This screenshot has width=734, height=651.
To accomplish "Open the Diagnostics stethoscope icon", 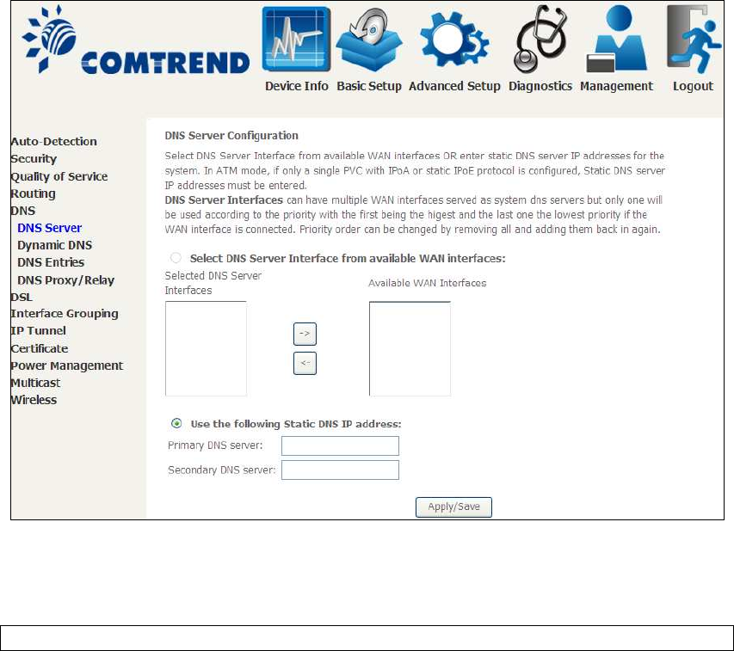I will (540, 39).
